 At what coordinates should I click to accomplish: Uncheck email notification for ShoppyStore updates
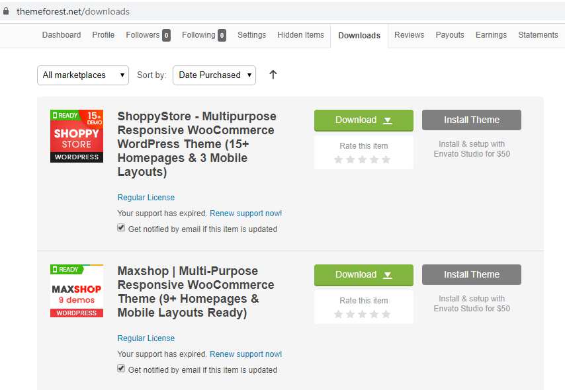pos(121,228)
